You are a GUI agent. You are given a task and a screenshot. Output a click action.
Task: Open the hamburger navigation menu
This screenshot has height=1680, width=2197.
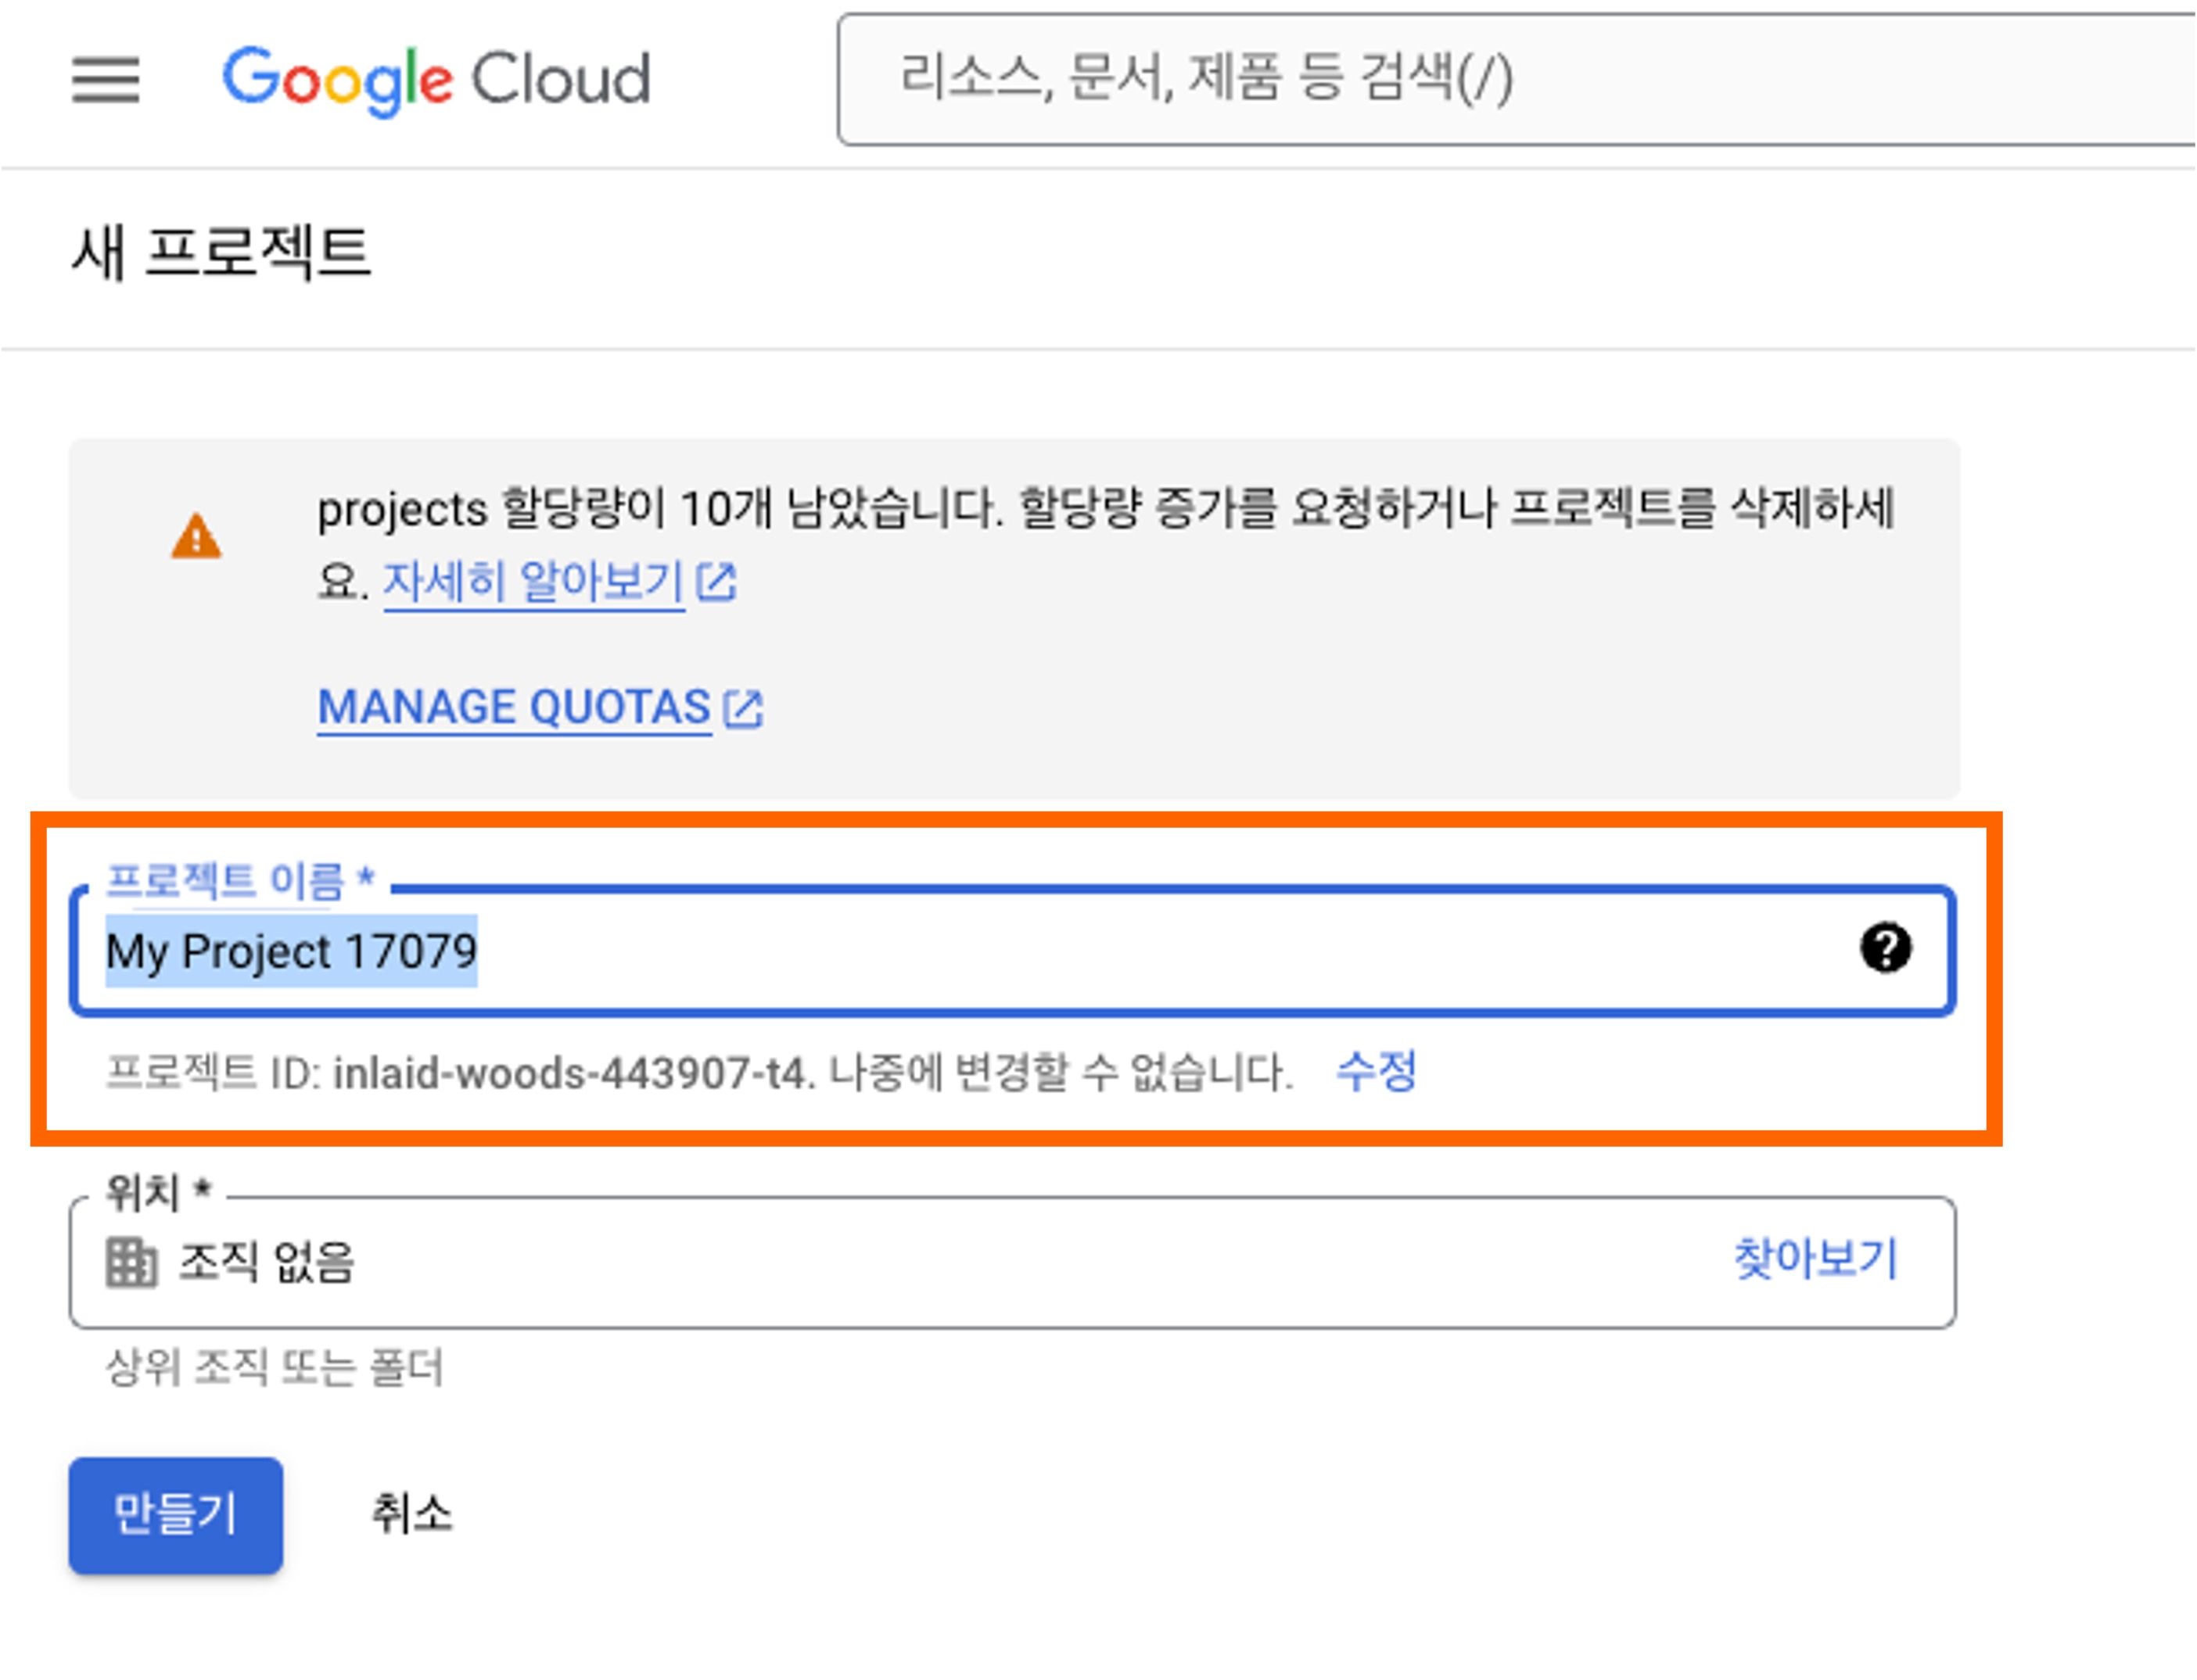pos(105,80)
